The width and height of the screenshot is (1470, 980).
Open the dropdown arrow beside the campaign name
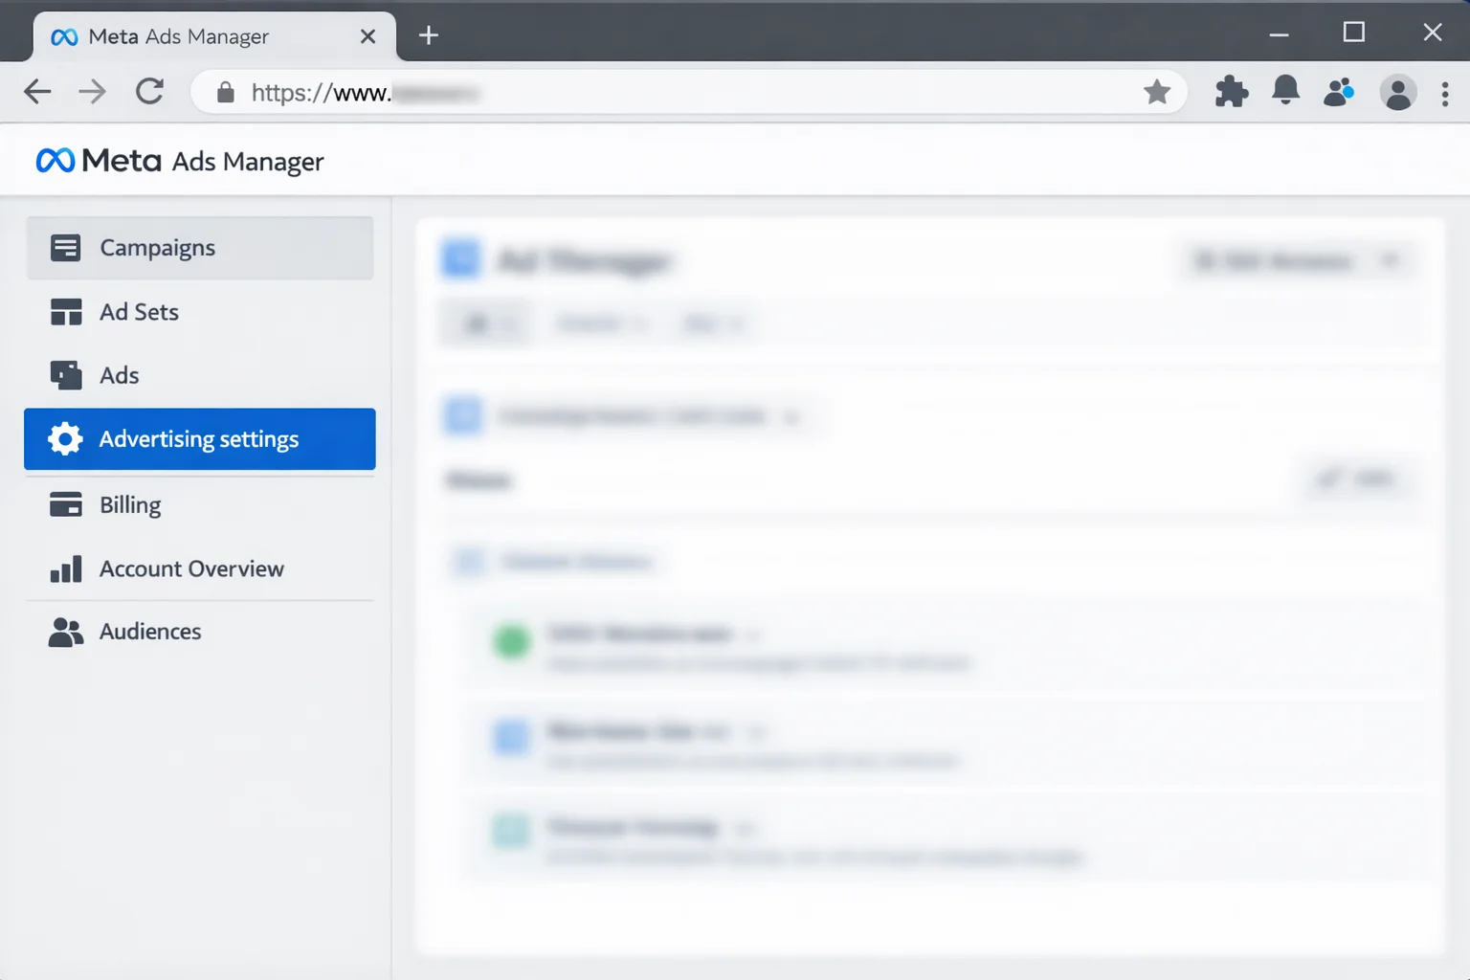(x=791, y=416)
